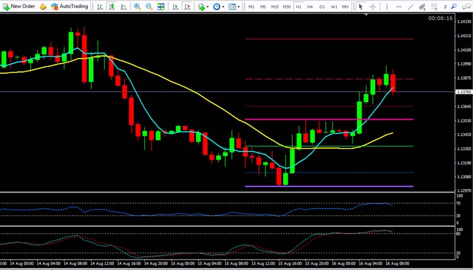Screen dimensions: 473x271
Task: Expand the periods dropdown arrow
Action: (x=223, y=7)
